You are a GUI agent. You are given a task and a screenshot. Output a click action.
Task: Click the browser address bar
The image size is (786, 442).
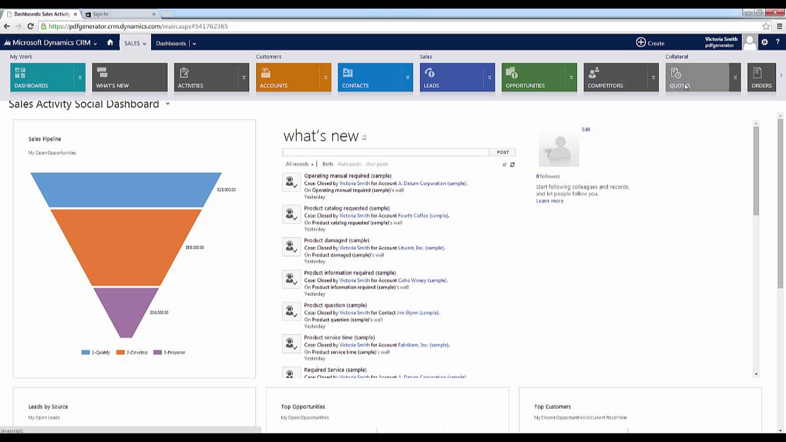pyautogui.click(x=399, y=26)
